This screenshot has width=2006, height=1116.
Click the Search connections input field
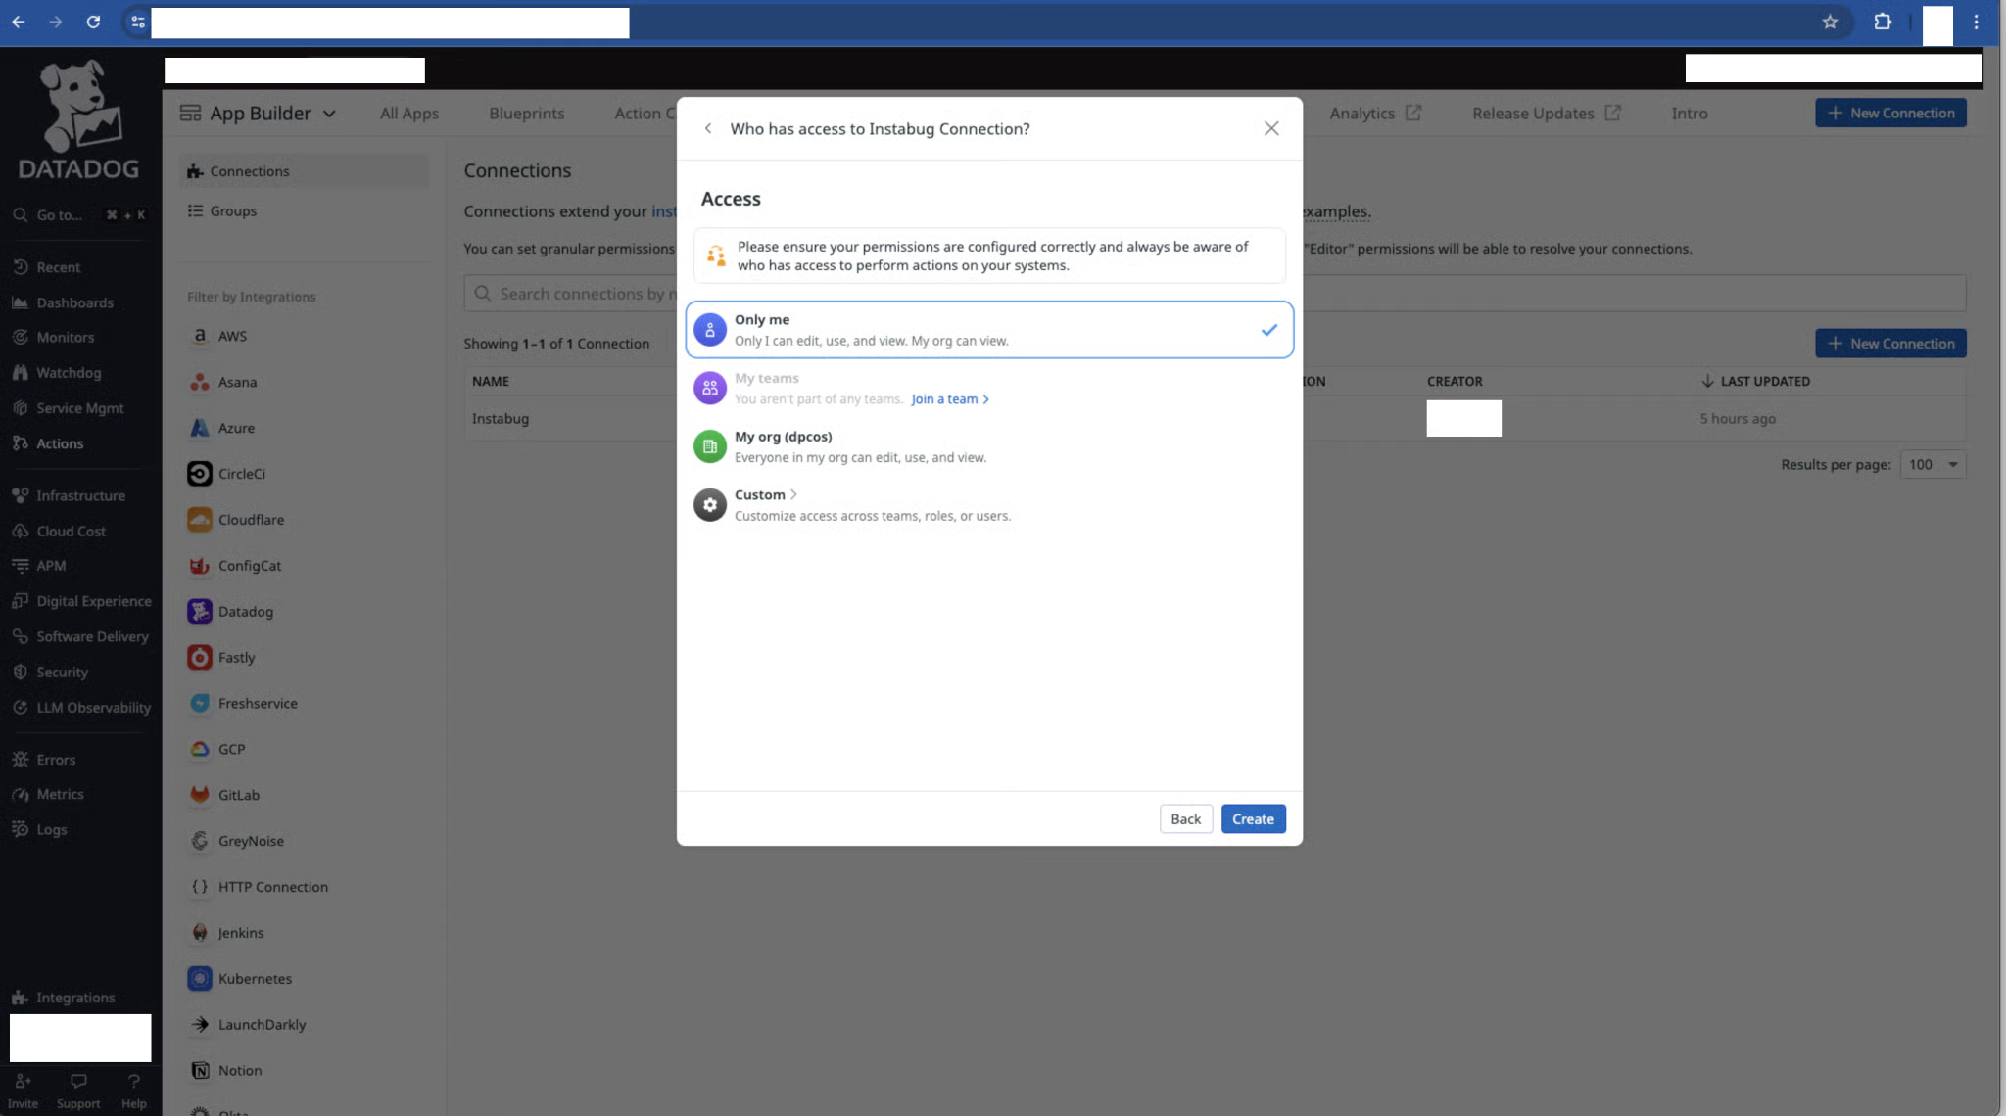[x=570, y=294]
